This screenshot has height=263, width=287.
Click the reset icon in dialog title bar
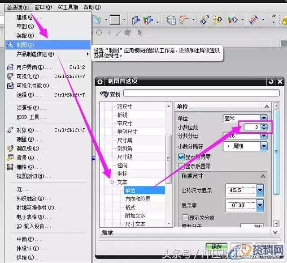[x=271, y=81]
